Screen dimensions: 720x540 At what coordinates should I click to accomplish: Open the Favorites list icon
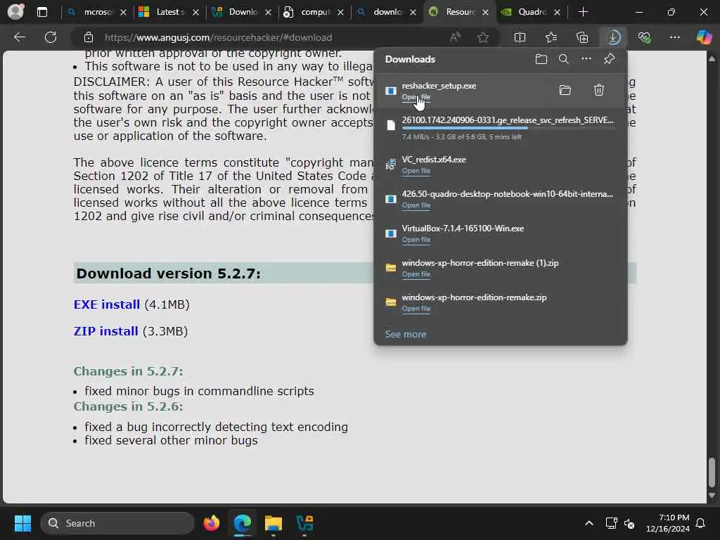click(551, 37)
